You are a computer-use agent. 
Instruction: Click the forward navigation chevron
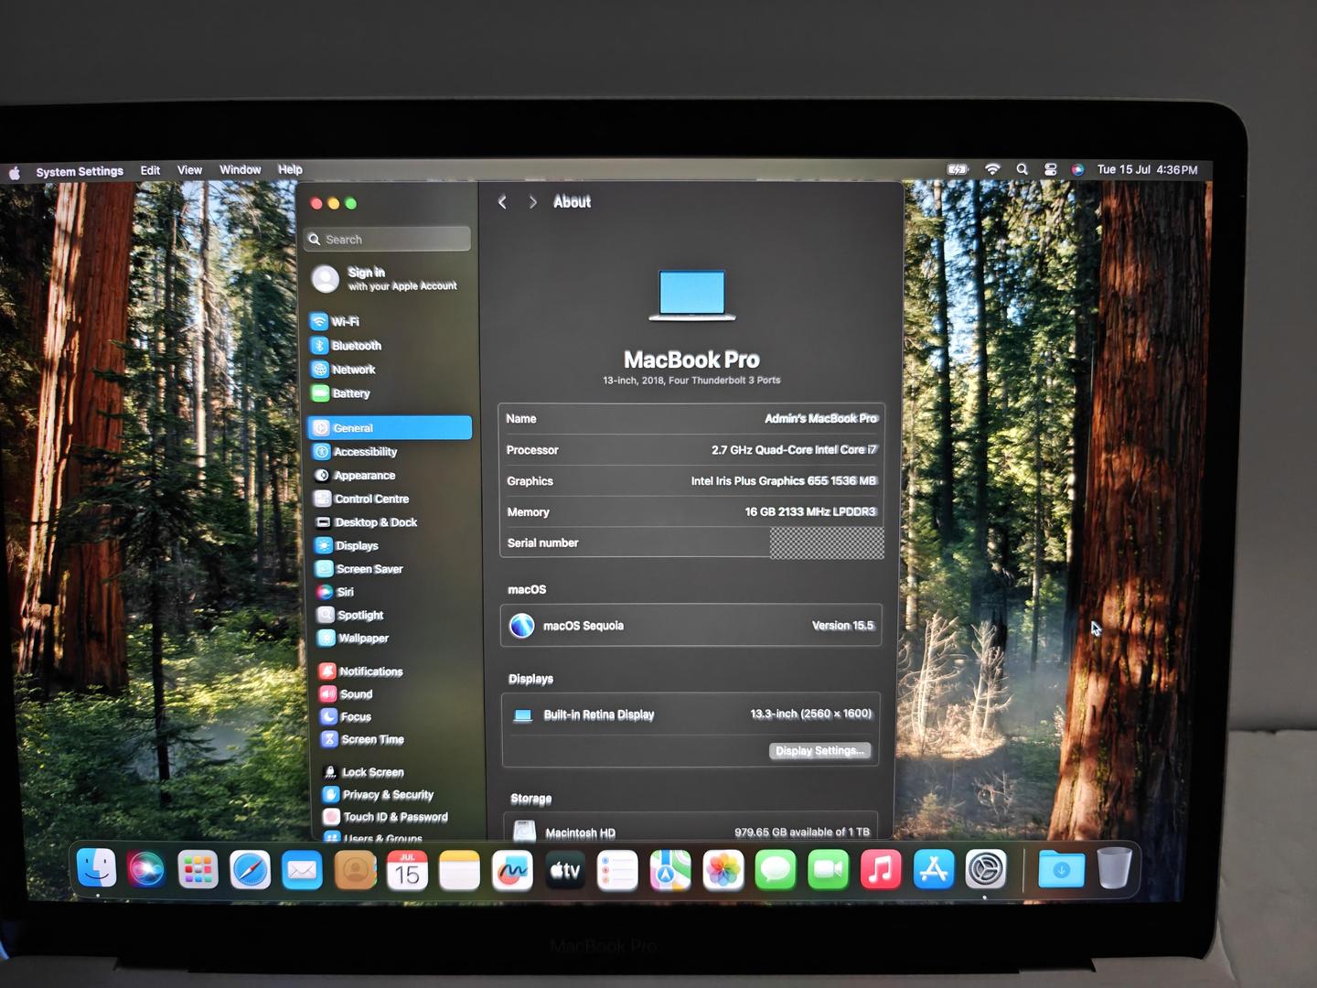click(532, 202)
